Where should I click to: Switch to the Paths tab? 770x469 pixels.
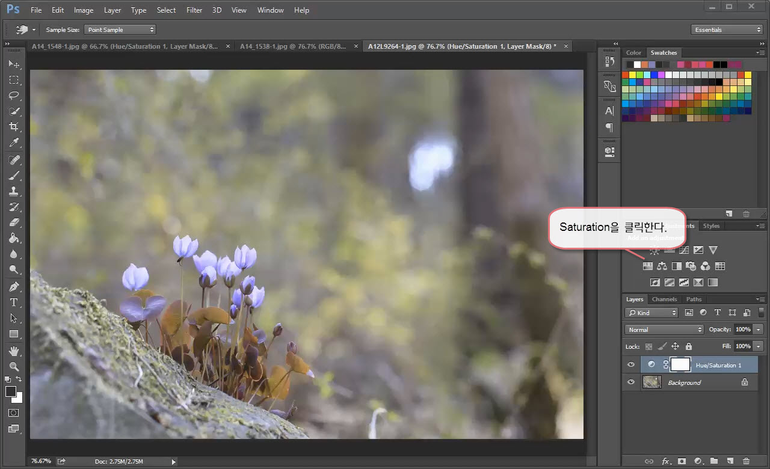[x=694, y=299]
